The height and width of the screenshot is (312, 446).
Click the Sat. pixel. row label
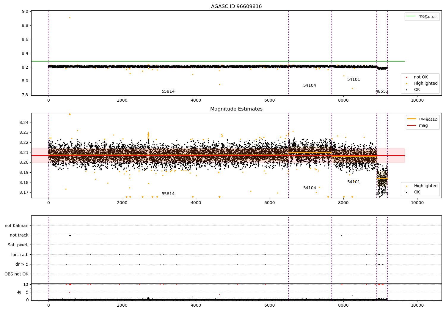[x=18, y=245]
